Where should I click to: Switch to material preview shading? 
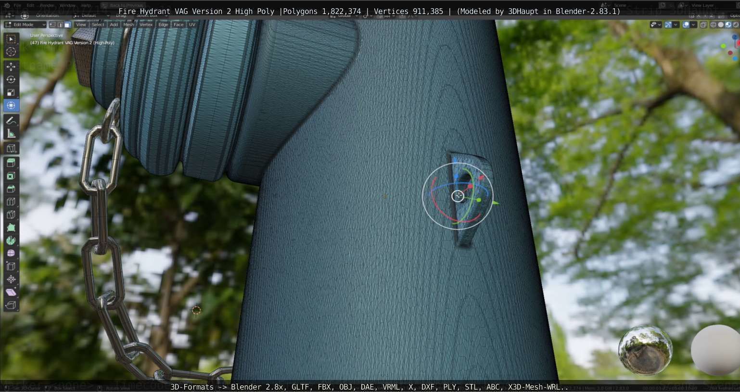tap(728, 25)
